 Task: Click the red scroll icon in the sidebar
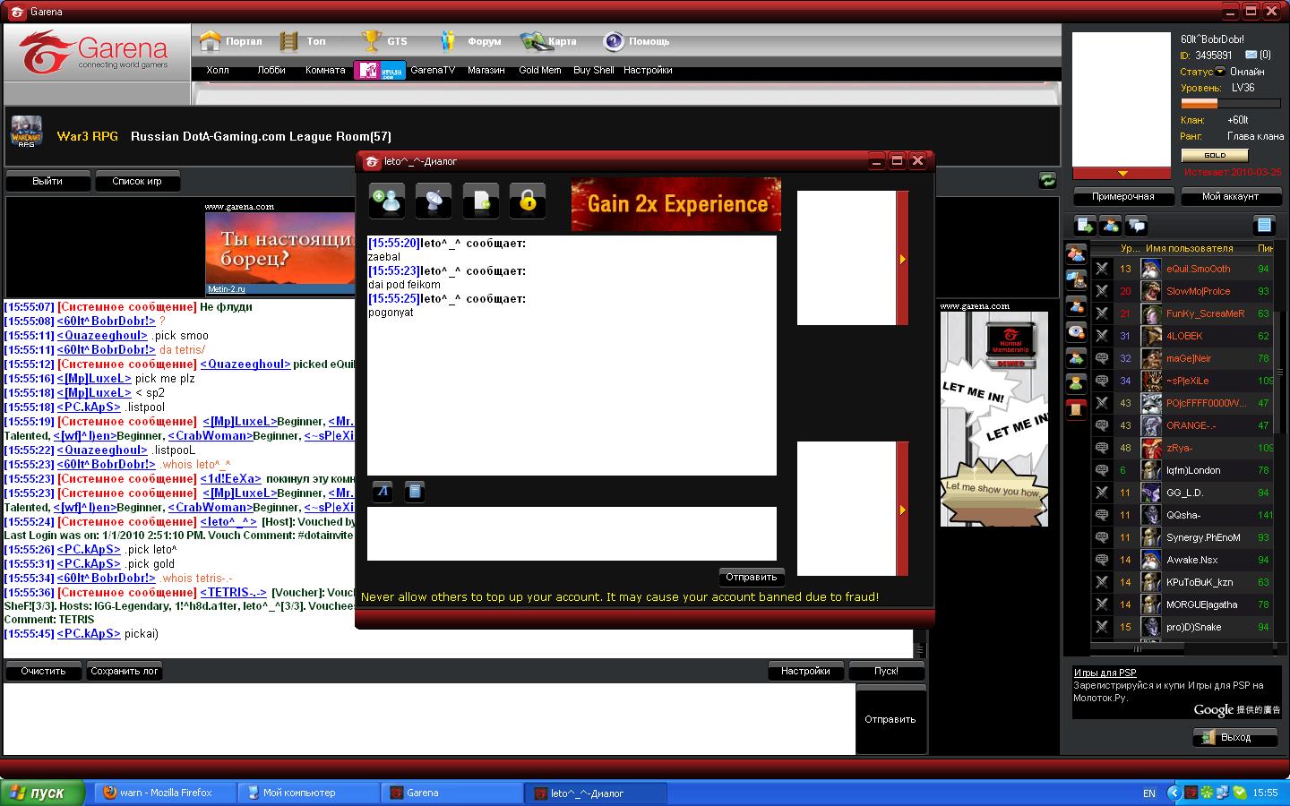click(1076, 409)
